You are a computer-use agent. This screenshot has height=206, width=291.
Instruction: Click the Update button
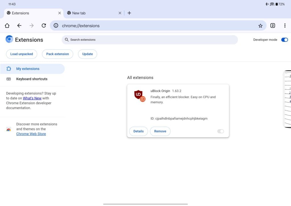click(x=88, y=54)
